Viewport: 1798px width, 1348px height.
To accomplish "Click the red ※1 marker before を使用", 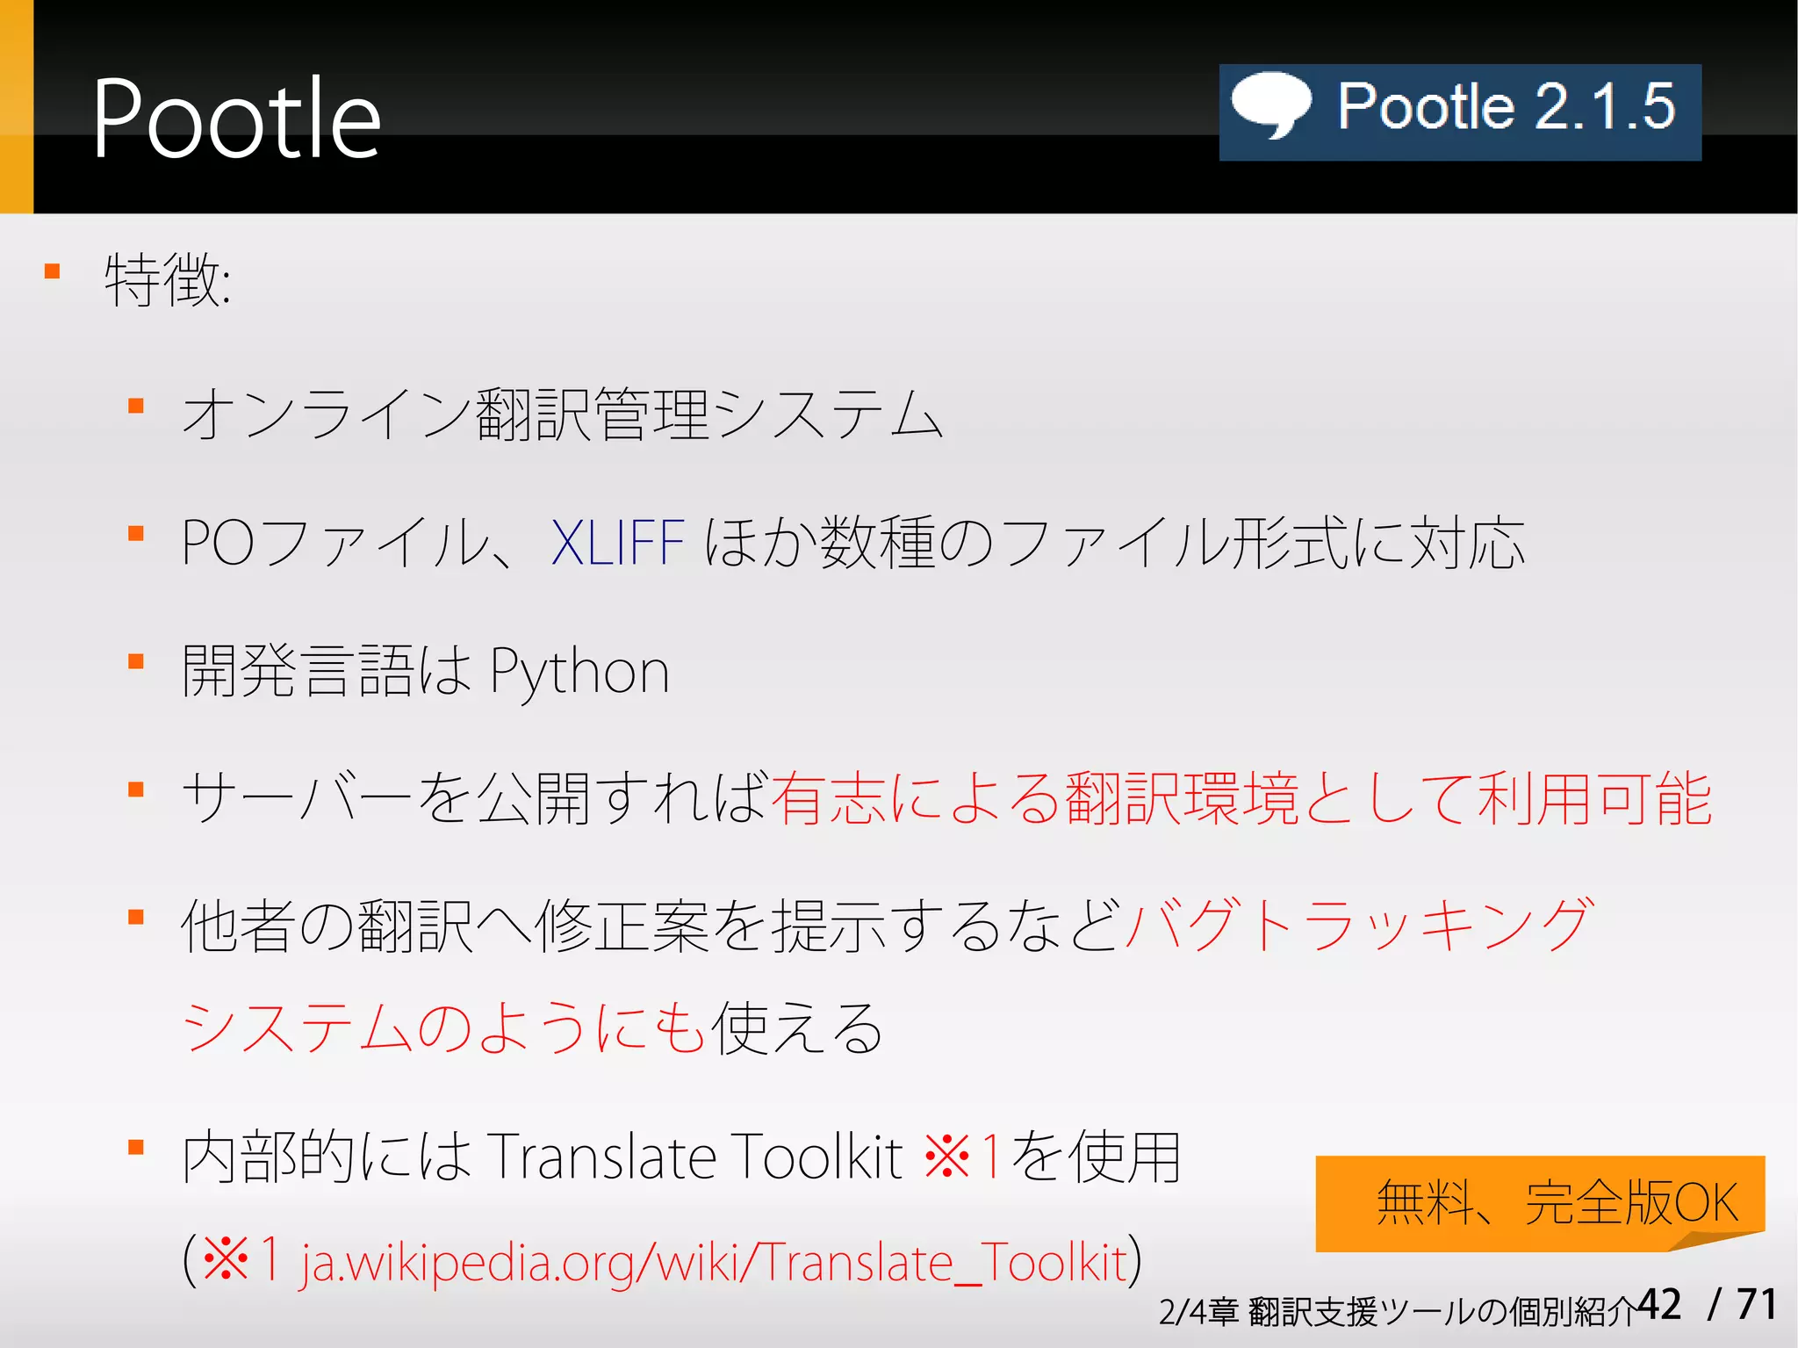I will tap(963, 1157).
